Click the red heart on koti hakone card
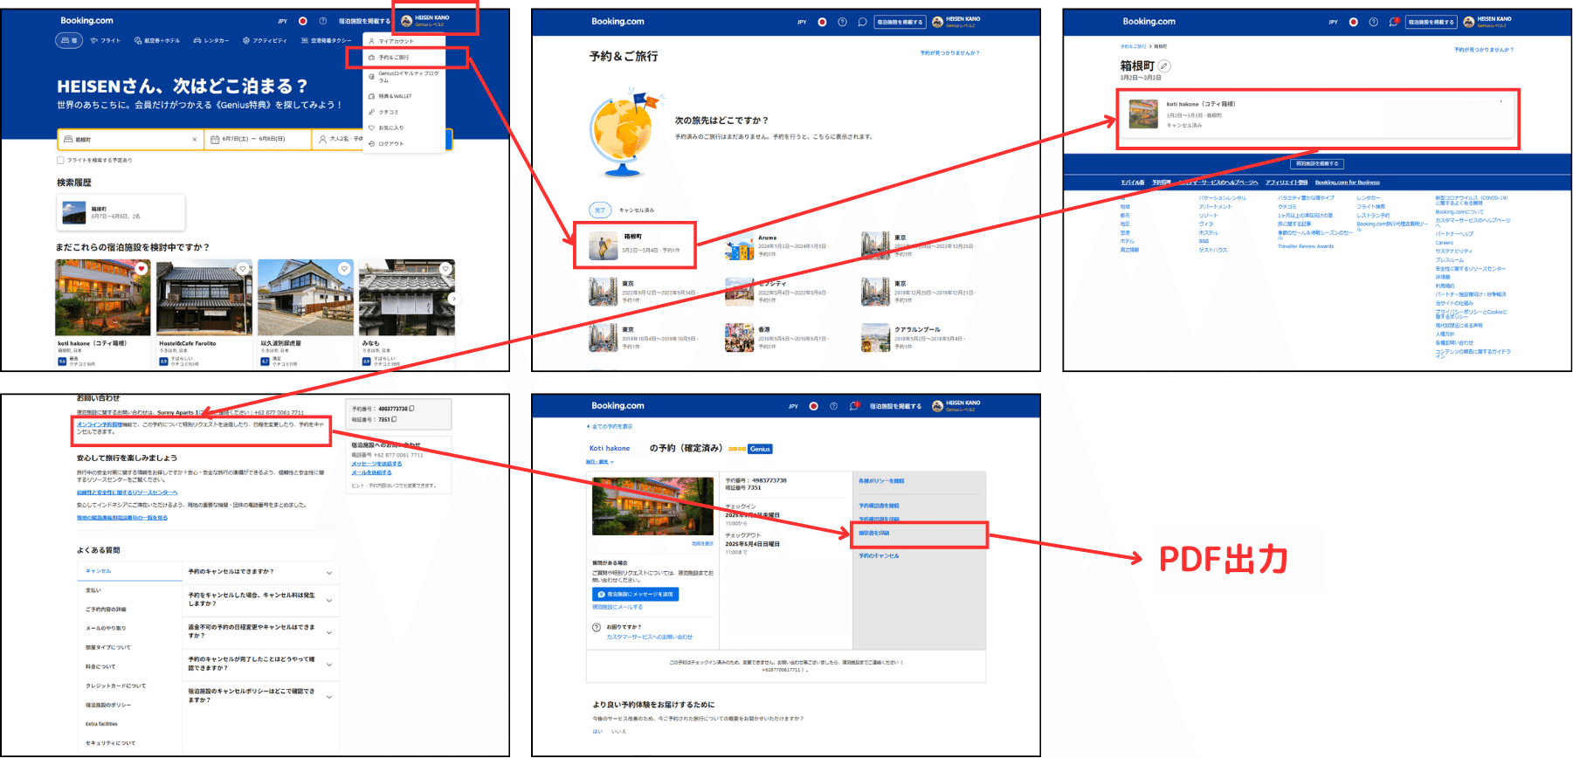Image resolution: width=1573 pixels, height=758 pixels. click(x=141, y=269)
